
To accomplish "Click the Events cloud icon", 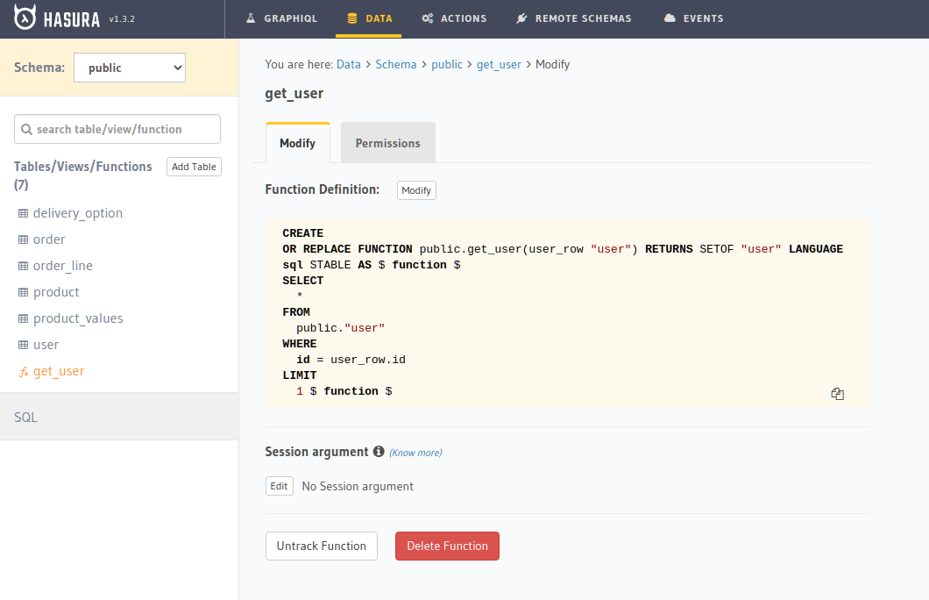I will 669,18.
